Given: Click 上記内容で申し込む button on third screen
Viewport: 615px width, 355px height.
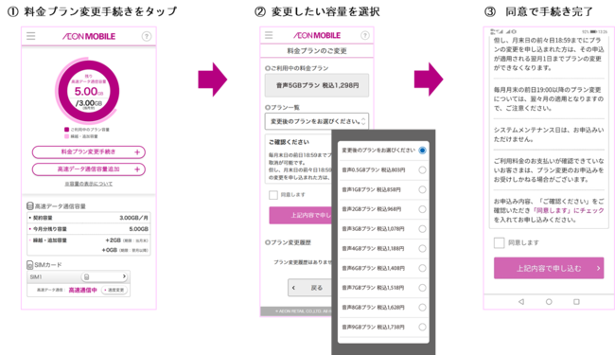Looking at the screenshot, I should point(549,268).
